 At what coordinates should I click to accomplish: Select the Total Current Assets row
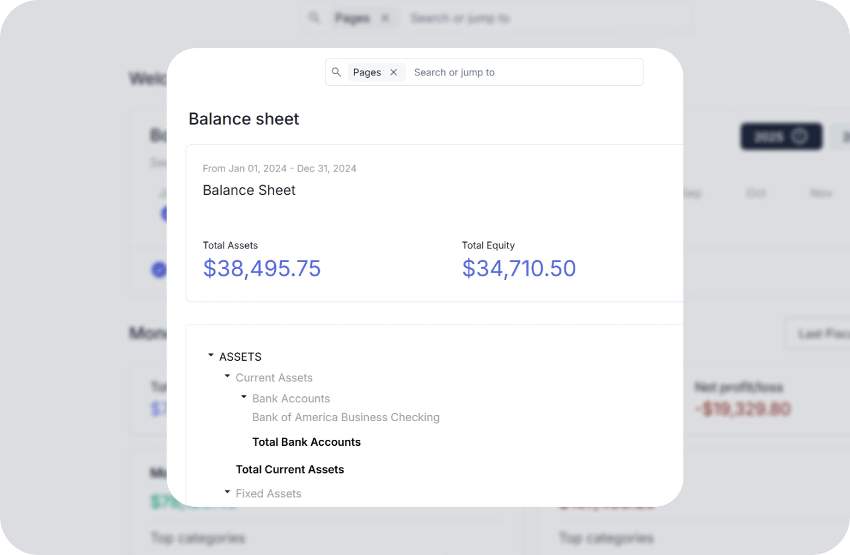click(x=290, y=469)
